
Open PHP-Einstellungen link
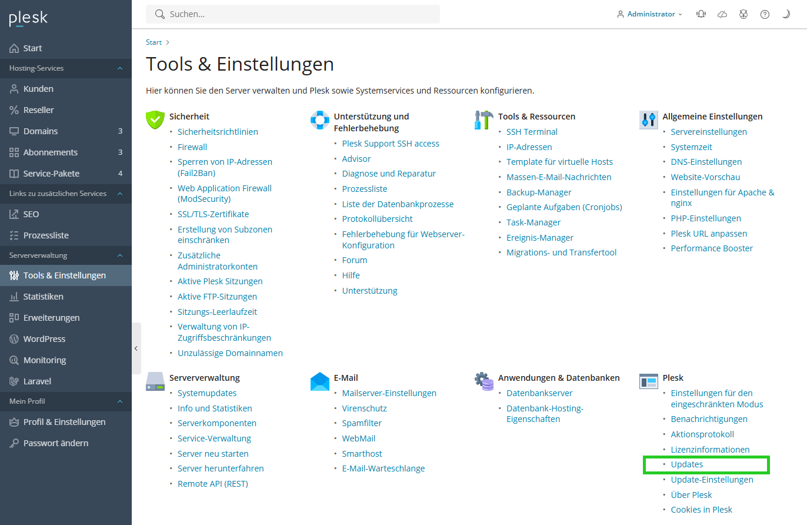pyautogui.click(x=706, y=218)
